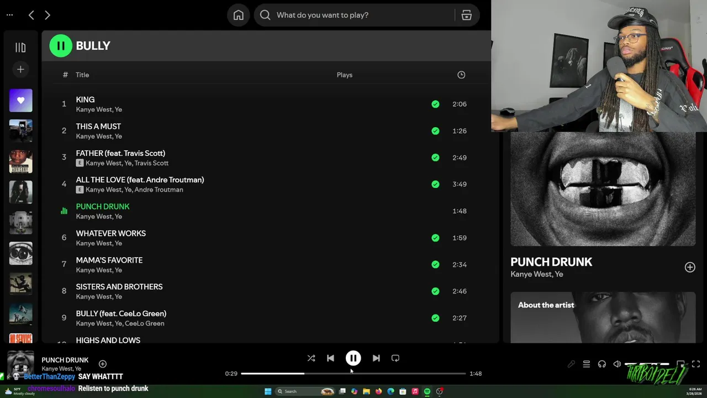Click PUNCH DRUNK title in right panel
The width and height of the screenshot is (707, 398).
coord(551,262)
